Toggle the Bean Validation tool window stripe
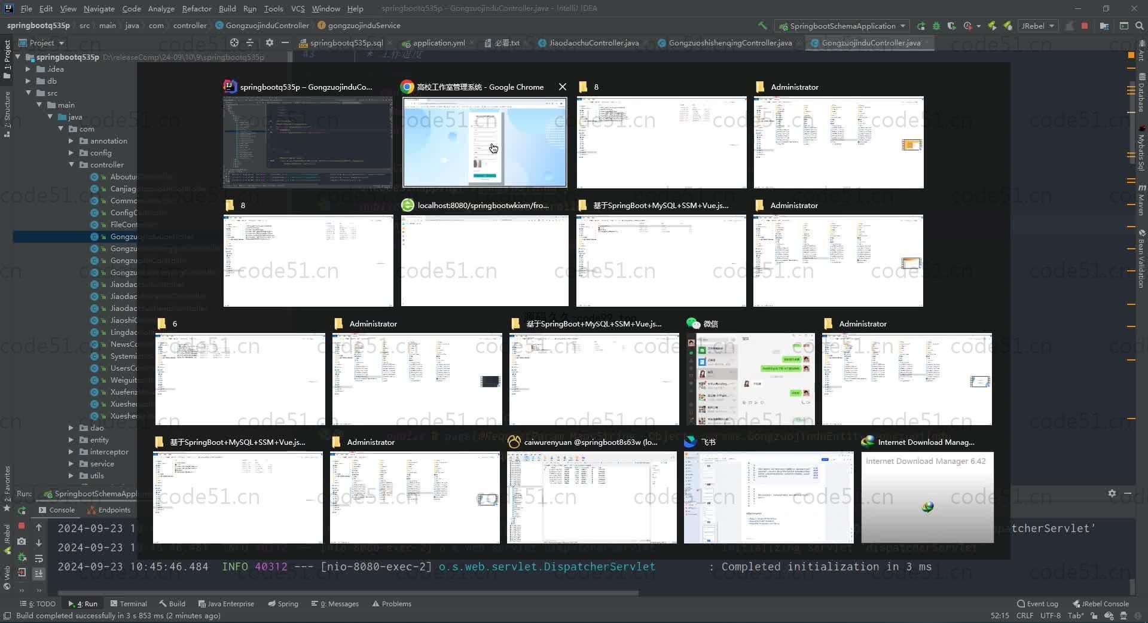1148x623 pixels. [1141, 258]
